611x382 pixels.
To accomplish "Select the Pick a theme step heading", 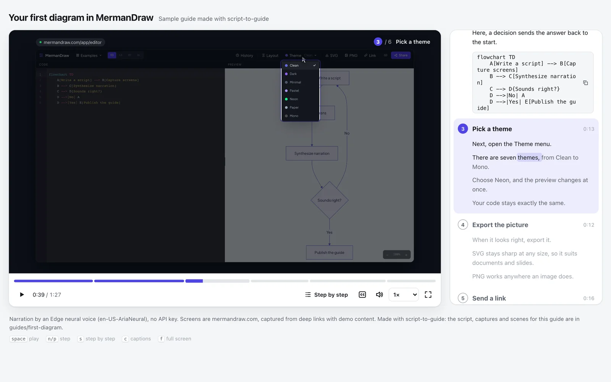I will pos(492,129).
